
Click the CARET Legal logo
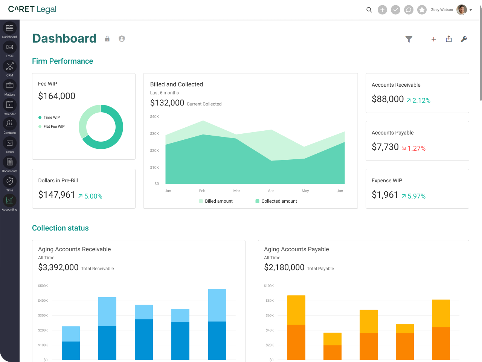[x=32, y=9]
